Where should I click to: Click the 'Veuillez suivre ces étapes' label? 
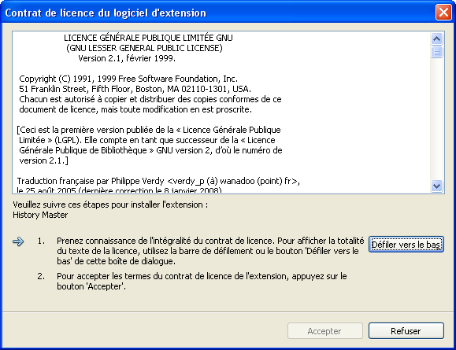(x=110, y=204)
